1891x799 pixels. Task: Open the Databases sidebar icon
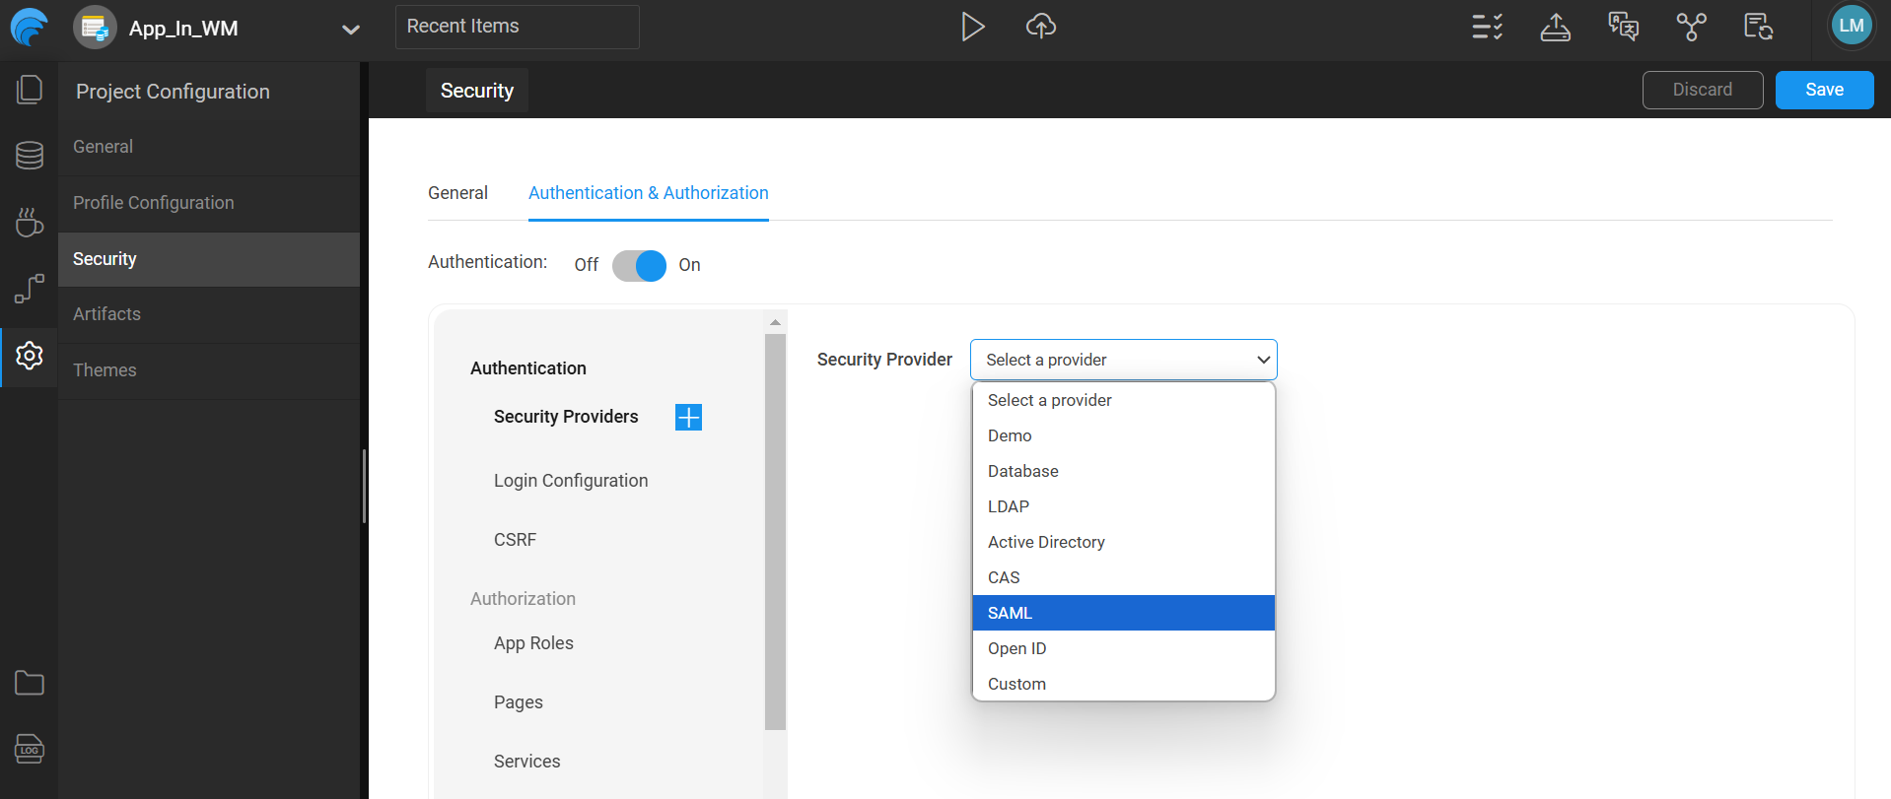click(30, 155)
